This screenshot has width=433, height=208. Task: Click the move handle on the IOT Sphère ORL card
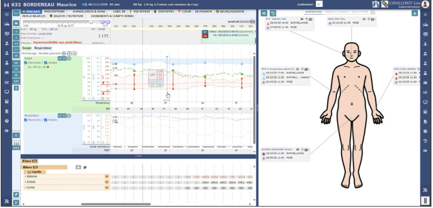pyautogui.click(x=307, y=19)
